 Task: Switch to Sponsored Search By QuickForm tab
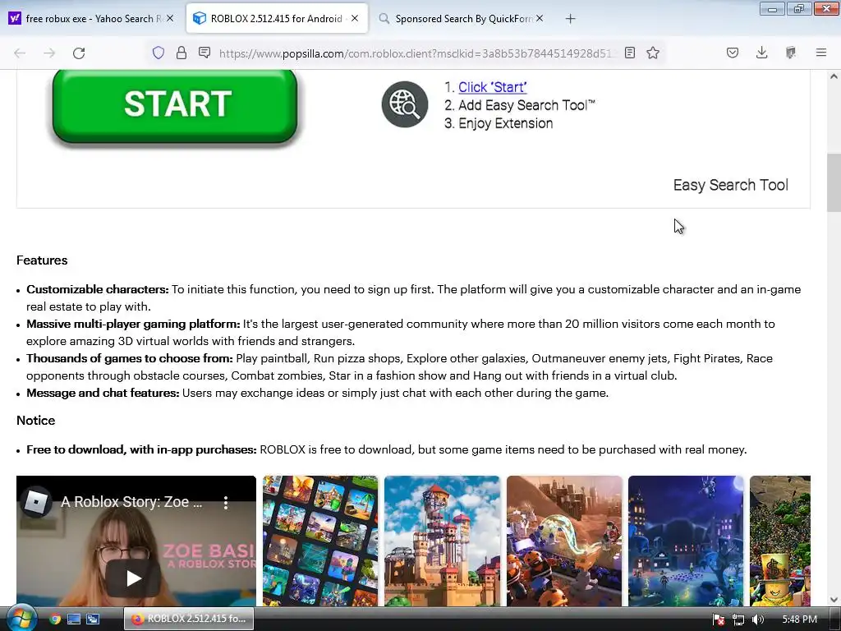click(x=462, y=19)
